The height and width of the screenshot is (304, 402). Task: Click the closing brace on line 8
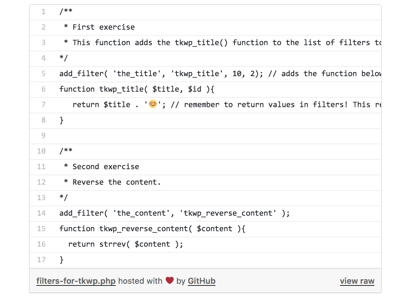62,120
